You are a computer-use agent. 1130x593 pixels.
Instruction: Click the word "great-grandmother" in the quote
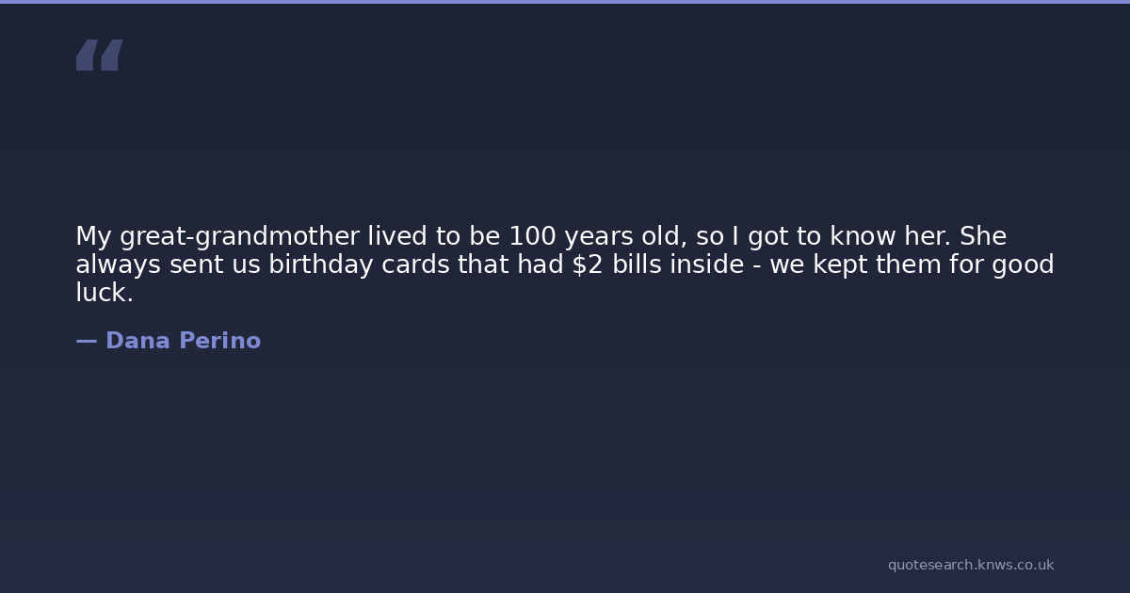click(239, 236)
